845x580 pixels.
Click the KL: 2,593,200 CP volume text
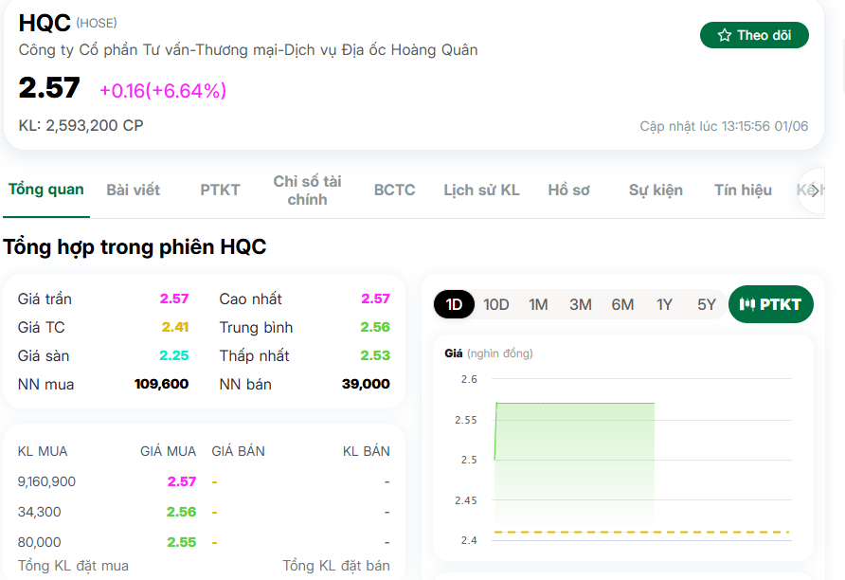(81, 126)
